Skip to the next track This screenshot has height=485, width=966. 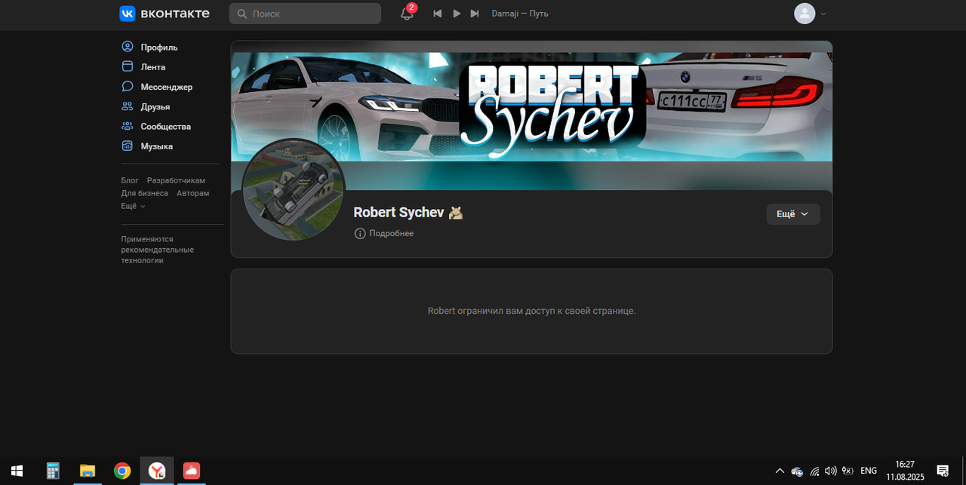(x=475, y=14)
